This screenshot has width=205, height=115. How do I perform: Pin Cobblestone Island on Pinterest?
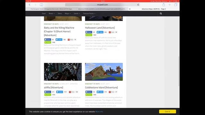click(x=112, y=92)
